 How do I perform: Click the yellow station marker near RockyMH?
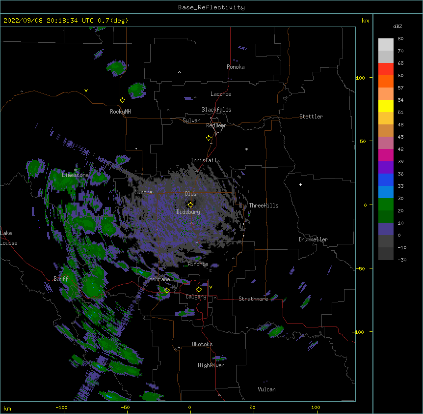tap(123, 100)
